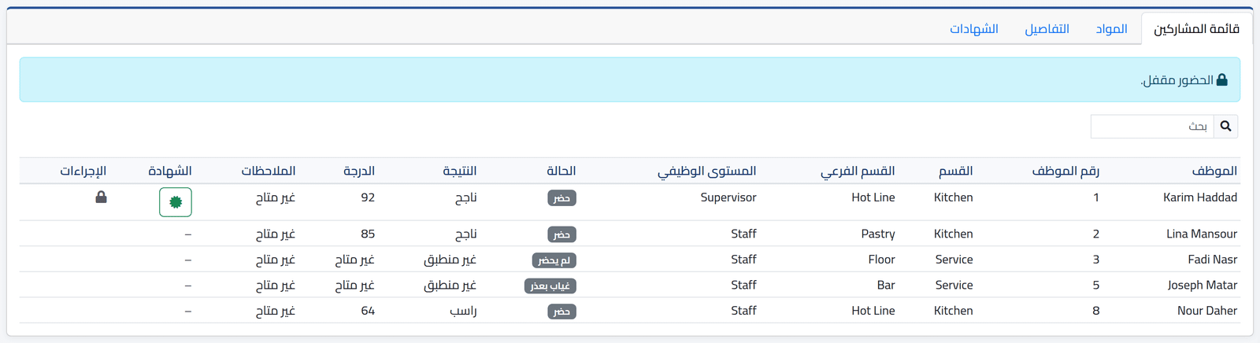The image size is (1260, 343).
Task: Click the ناجح result for Karim Haddad
Action: 465,197
